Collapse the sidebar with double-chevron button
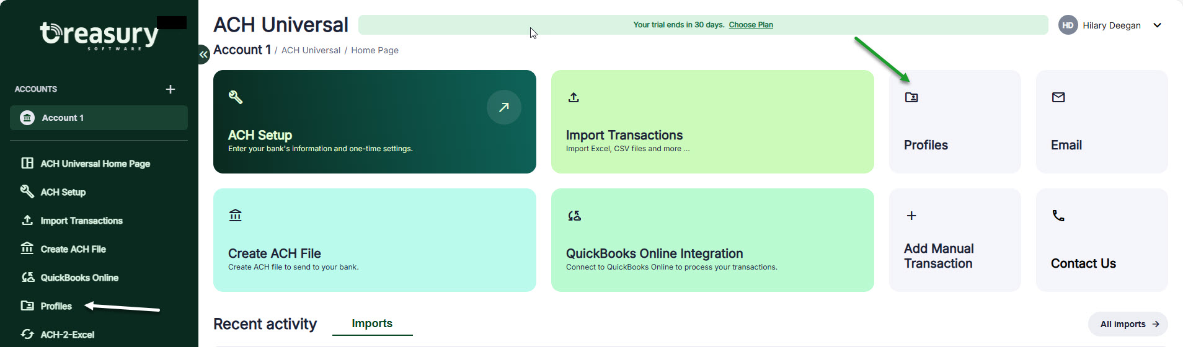 [x=203, y=55]
